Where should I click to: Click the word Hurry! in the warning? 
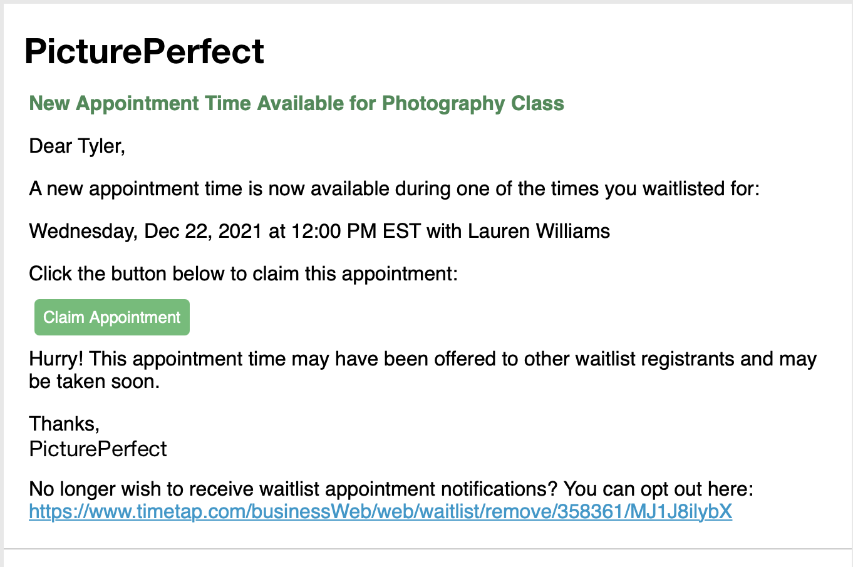[56, 359]
